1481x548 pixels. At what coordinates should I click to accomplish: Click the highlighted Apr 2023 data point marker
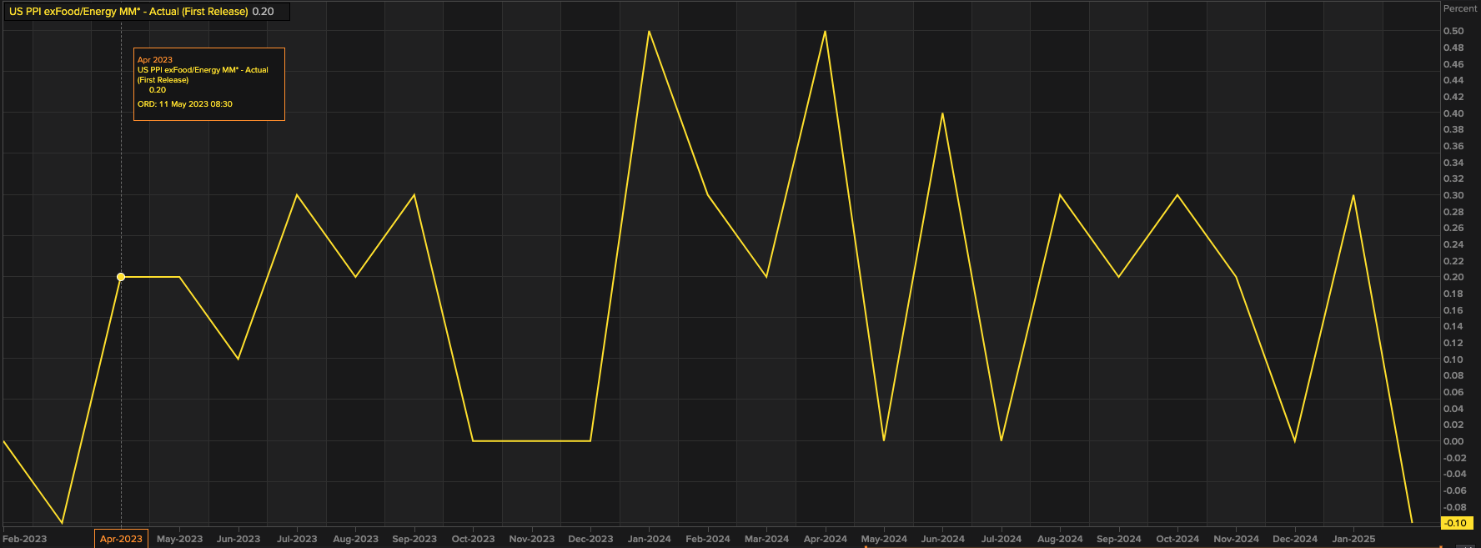click(x=121, y=277)
